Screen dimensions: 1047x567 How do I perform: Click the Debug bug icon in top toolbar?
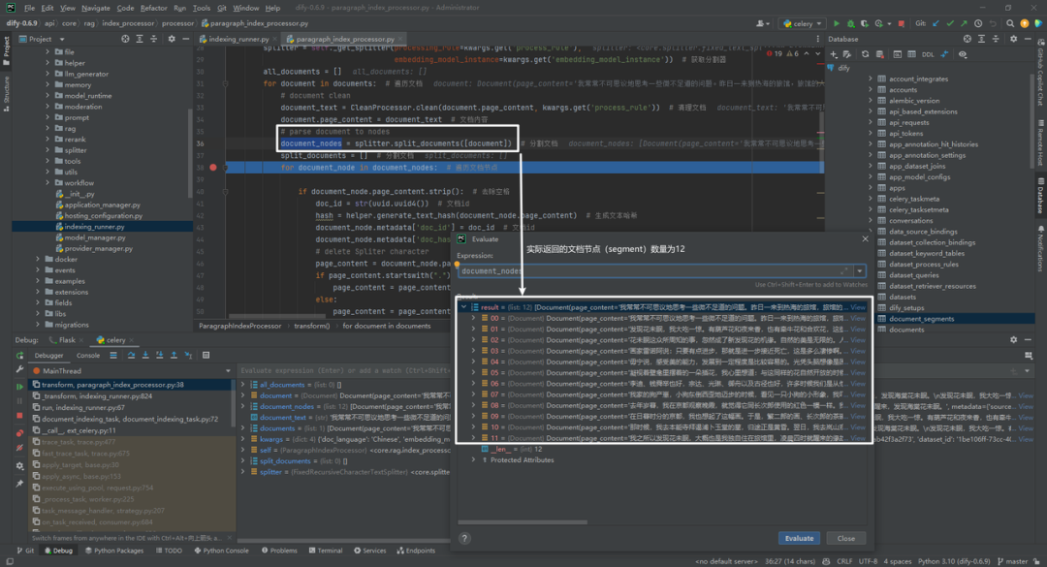(x=851, y=23)
